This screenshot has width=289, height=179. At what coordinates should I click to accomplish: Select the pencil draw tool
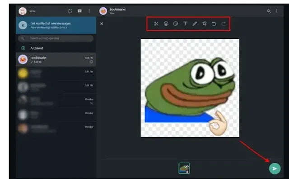coord(195,23)
